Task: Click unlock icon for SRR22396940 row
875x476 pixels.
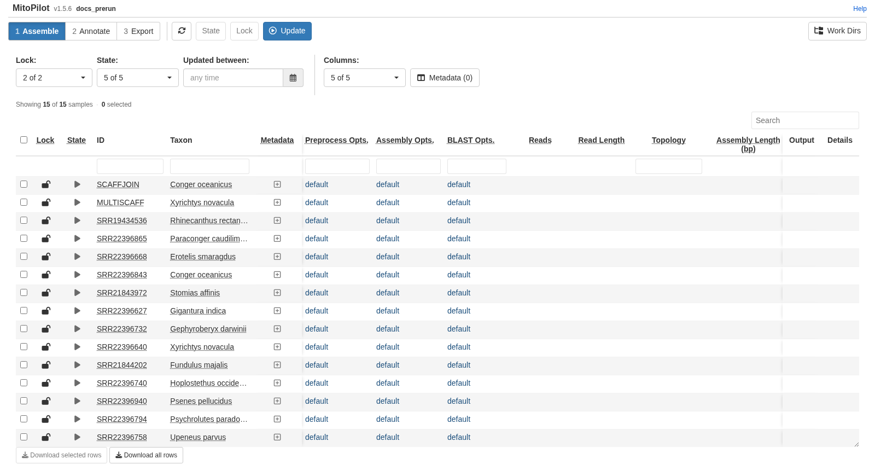Action: [46, 402]
